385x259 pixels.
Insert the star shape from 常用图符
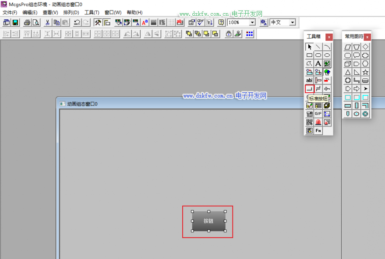point(365,72)
